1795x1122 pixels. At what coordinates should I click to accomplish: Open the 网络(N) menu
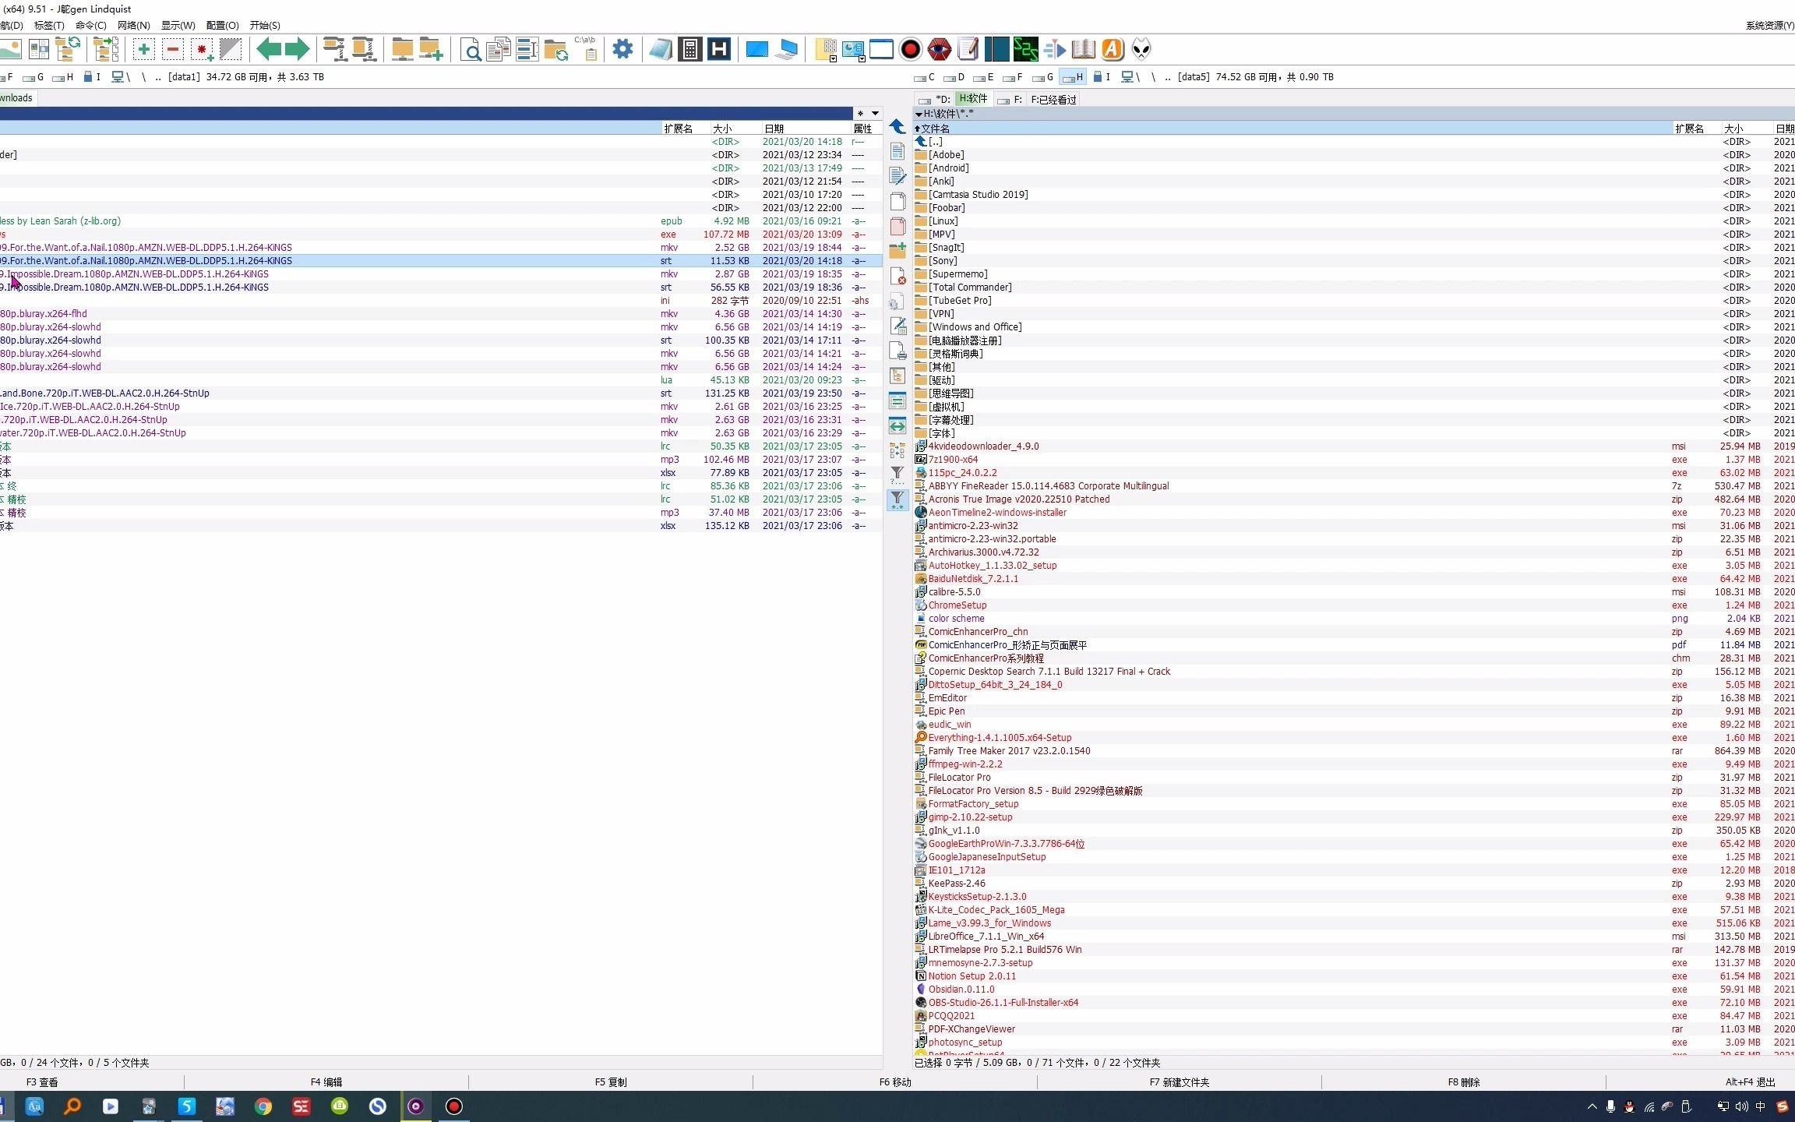[x=133, y=26]
